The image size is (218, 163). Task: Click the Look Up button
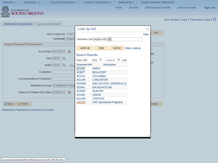(85, 48)
